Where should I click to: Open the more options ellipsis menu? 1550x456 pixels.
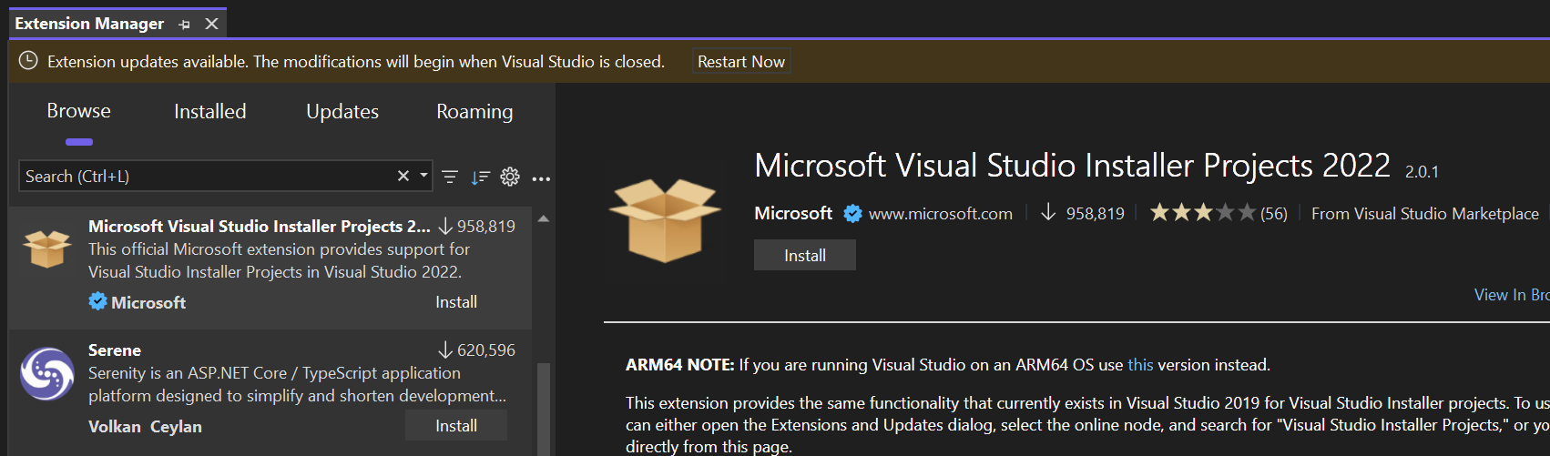(x=541, y=178)
